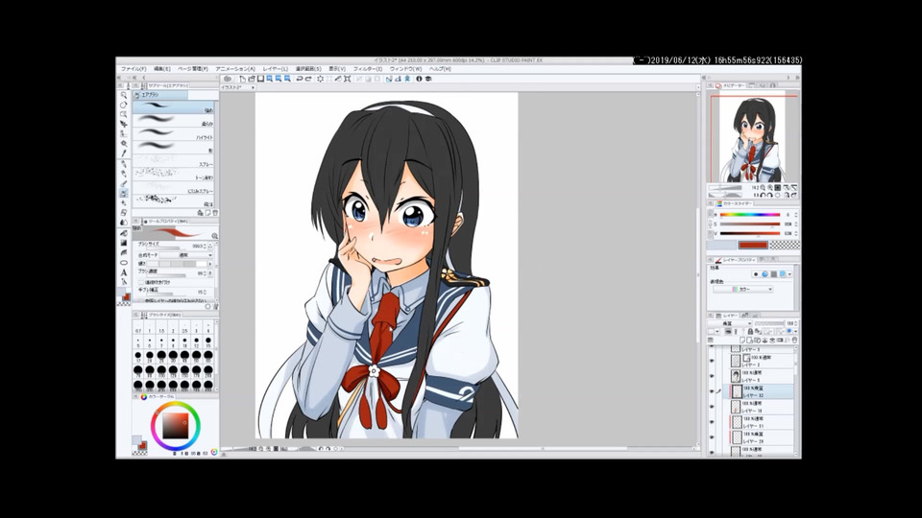Click the Clip Studio launcher icon
This screenshot has width=922, height=518.
tap(228, 79)
